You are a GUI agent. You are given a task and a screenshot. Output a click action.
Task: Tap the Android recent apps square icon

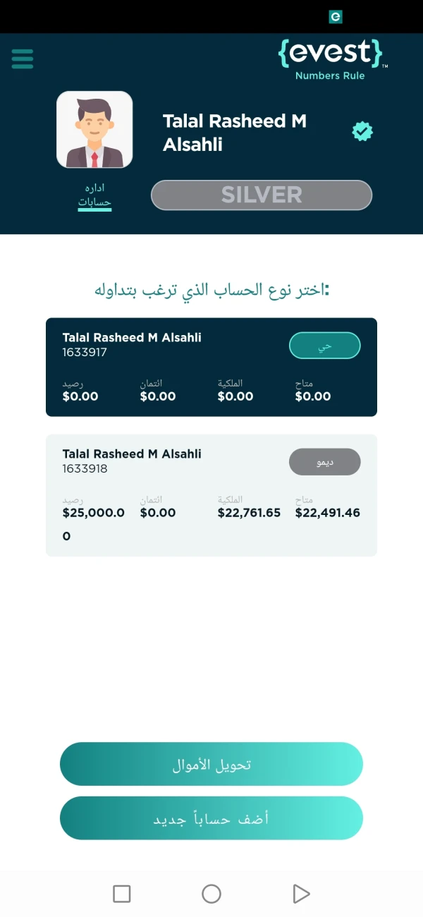(x=122, y=894)
